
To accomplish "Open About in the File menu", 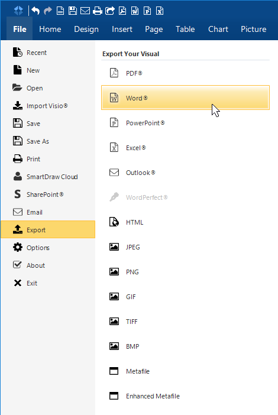I will [x=48, y=265].
